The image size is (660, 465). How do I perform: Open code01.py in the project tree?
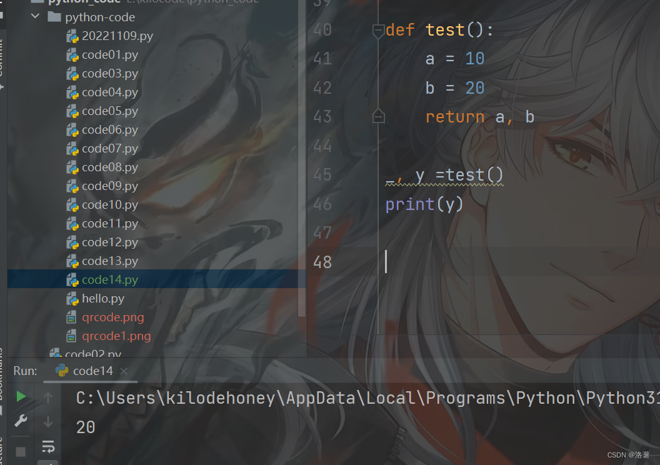(110, 55)
